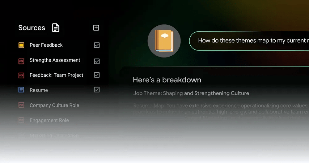The image size is (309, 163).
Task: Select the Company Culture Role source
Action: click(54, 105)
